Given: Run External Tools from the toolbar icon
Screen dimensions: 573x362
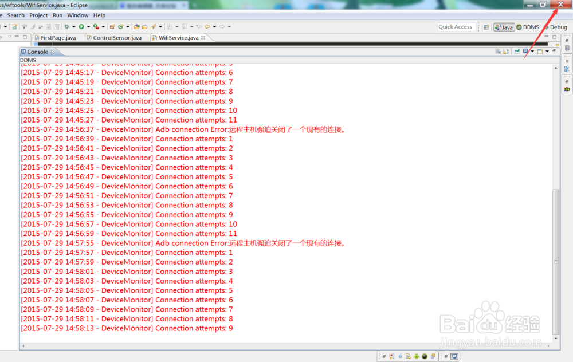Looking at the screenshot, I should [x=96, y=26].
